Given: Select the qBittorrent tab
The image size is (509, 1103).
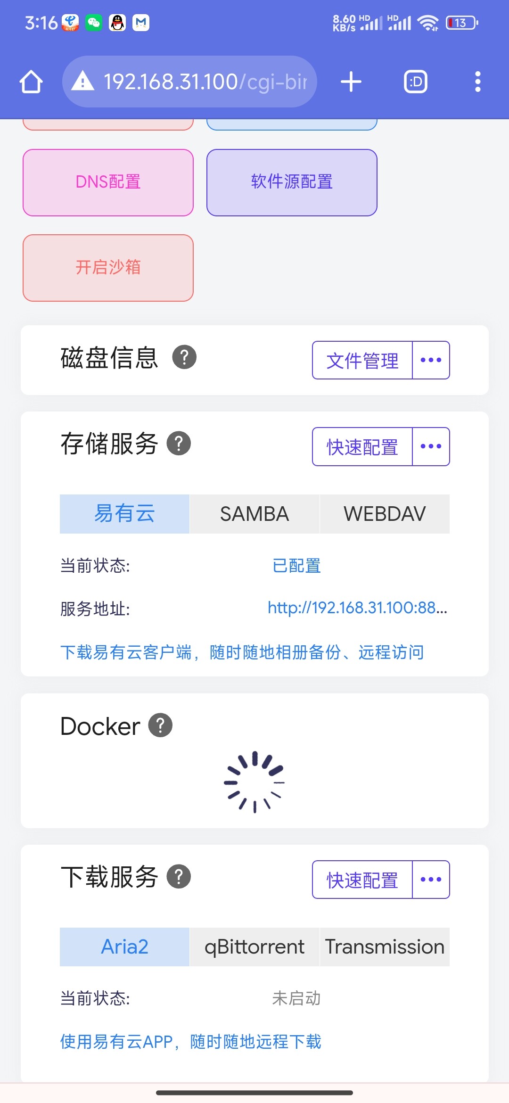Looking at the screenshot, I should point(254,947).
